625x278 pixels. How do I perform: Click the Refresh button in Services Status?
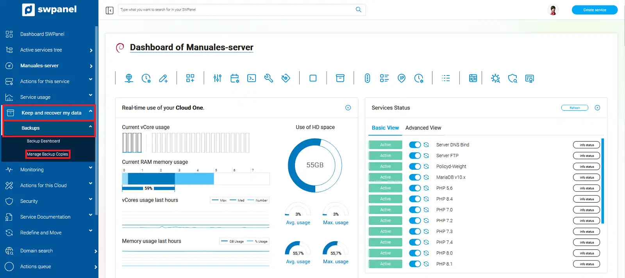(x=574, y=108)
